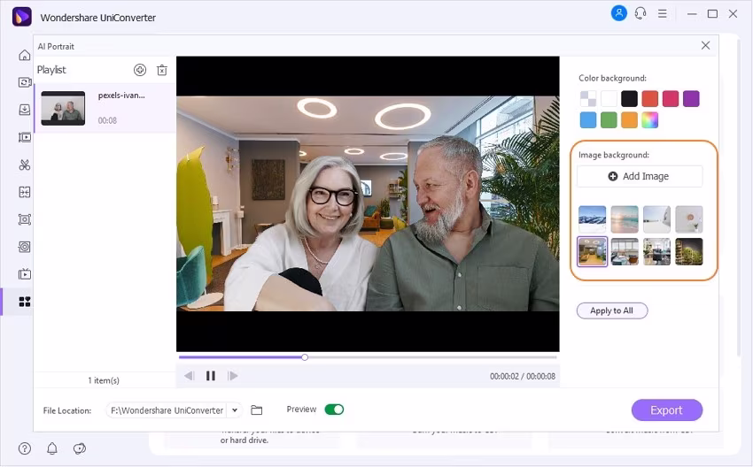Select the orange-red color background
Viewport: 753px width, 467px height.
pyautogui.click(x=649, y=99)
